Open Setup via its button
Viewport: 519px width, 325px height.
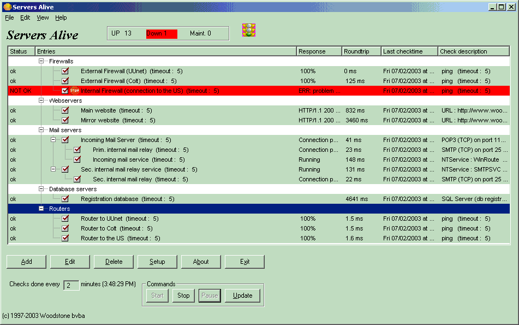click(x=157, y=262)
